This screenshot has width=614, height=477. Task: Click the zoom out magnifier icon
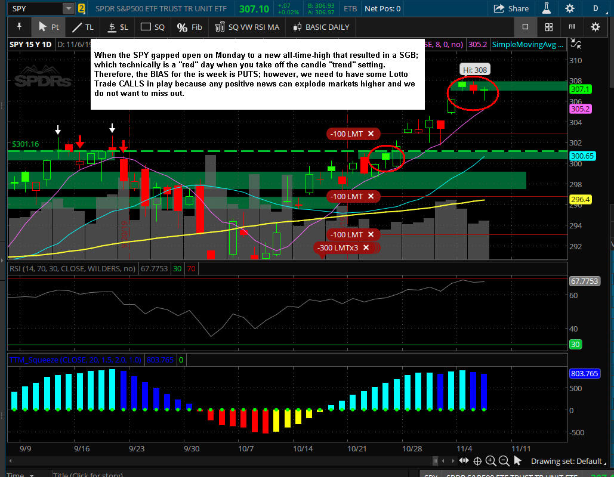click(504, 461)
